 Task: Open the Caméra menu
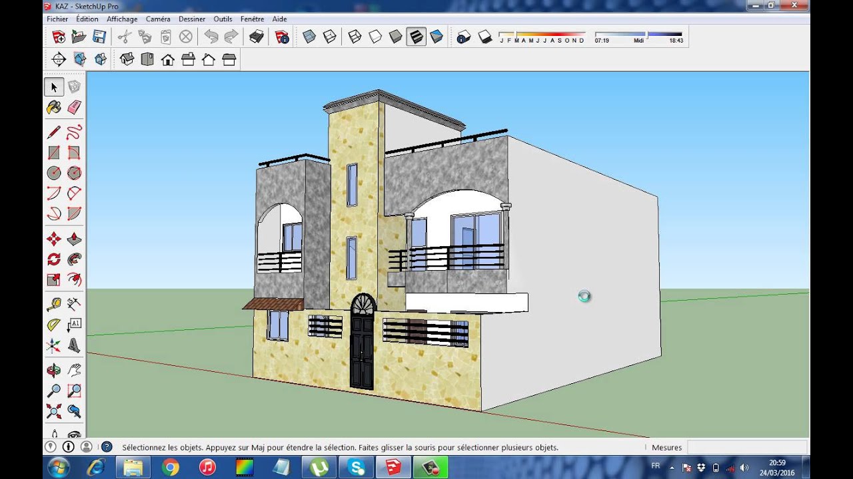click(158, 19)
